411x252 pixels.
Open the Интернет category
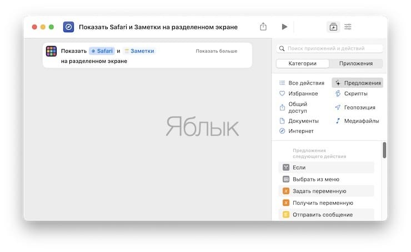point(297,131)
